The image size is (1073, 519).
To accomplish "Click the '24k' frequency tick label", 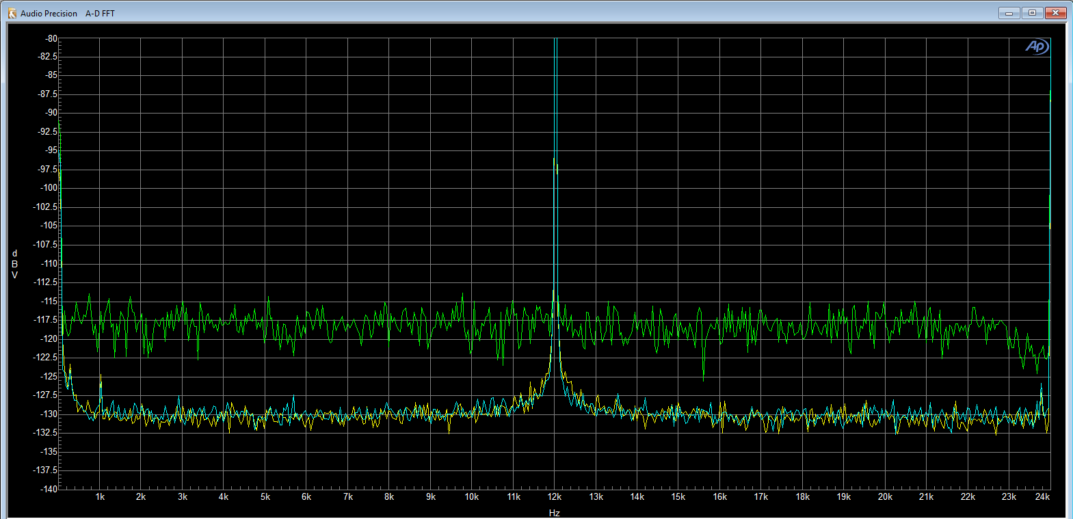I will point(1042,497).
